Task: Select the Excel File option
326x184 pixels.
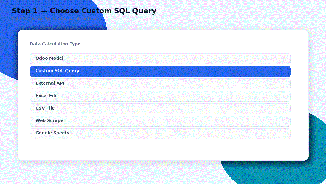Action: [160, 96]
